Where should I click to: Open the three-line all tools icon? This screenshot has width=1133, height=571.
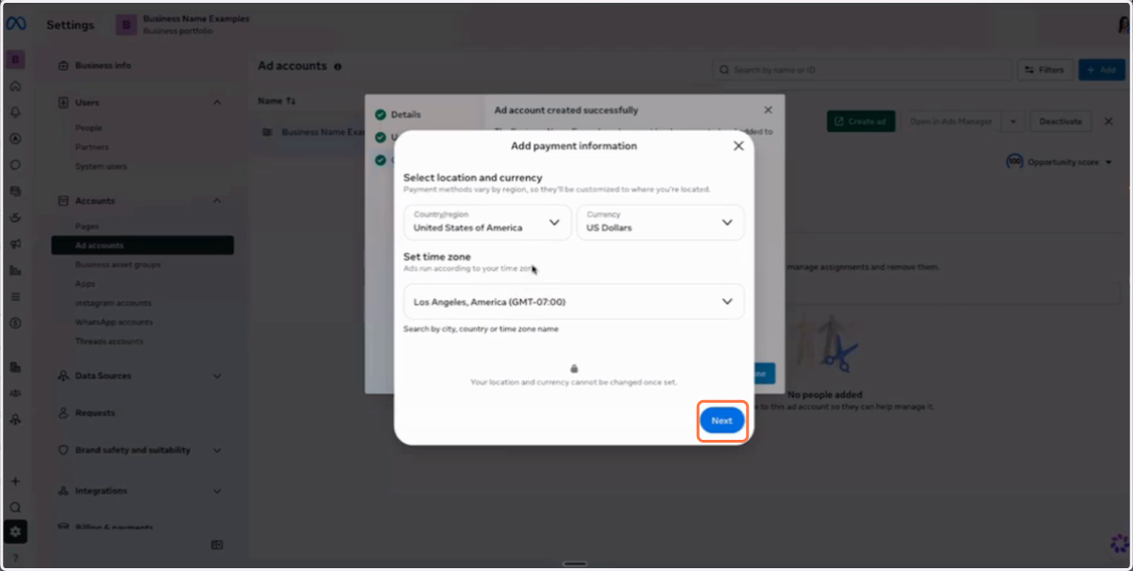click(15, 296)
